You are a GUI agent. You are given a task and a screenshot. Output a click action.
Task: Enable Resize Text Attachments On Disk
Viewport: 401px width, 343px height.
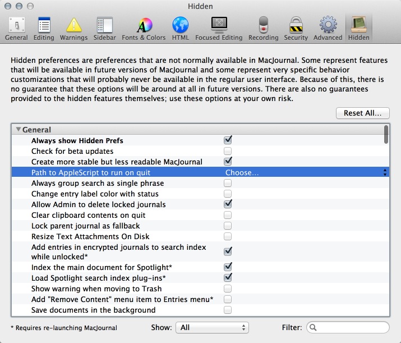click(x=228, y=236)
